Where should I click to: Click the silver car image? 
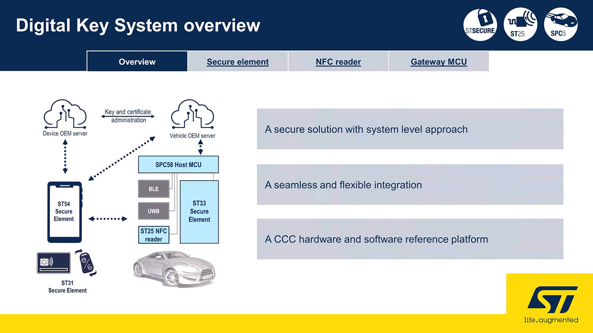click(x=174, y=268)
